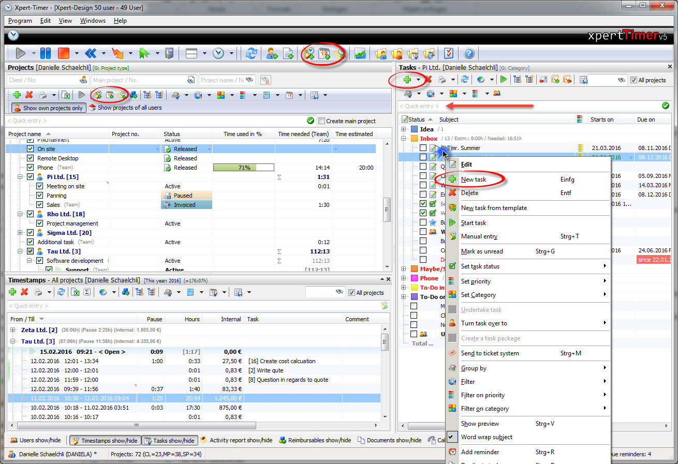
Task: Expand the Idea task group
Action: [404, 129]
